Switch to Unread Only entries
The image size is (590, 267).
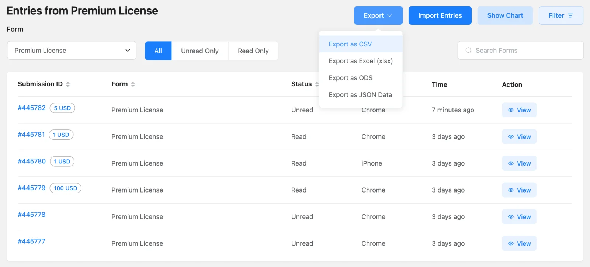click(200, 51)
